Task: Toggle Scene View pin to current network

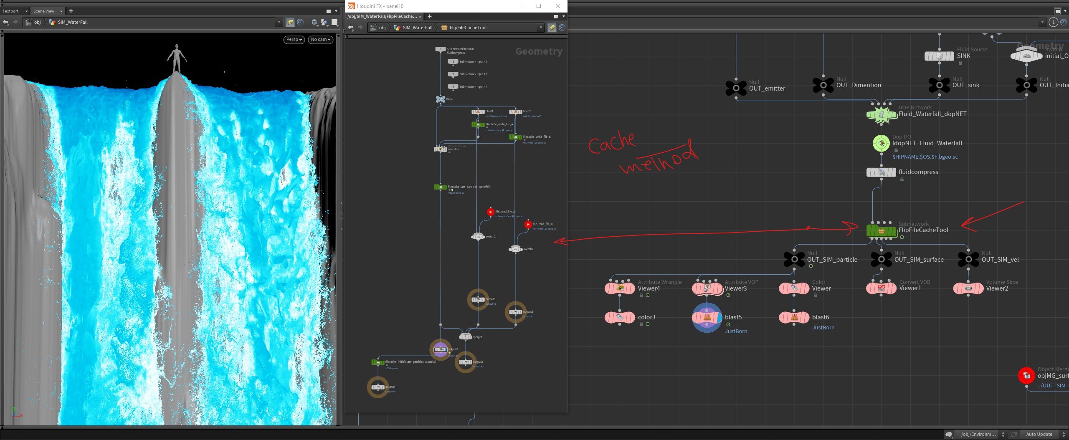Action: [290, 22]
